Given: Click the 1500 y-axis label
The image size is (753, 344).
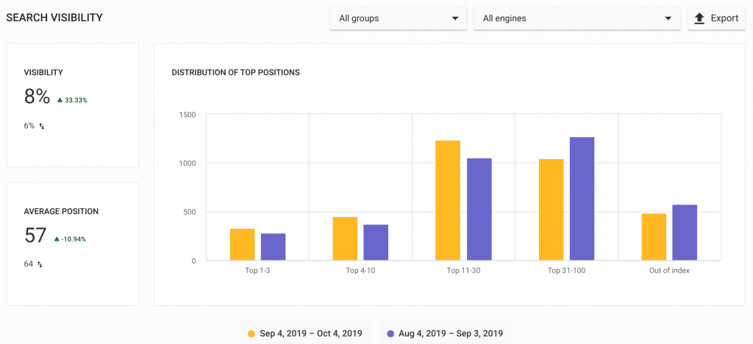Looking at the screenshot, I should point(188,114).
